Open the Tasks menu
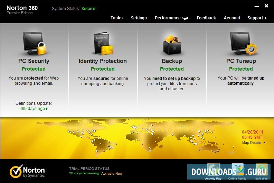274x183 pixels. pyautogui.click(x=116, y=18)
